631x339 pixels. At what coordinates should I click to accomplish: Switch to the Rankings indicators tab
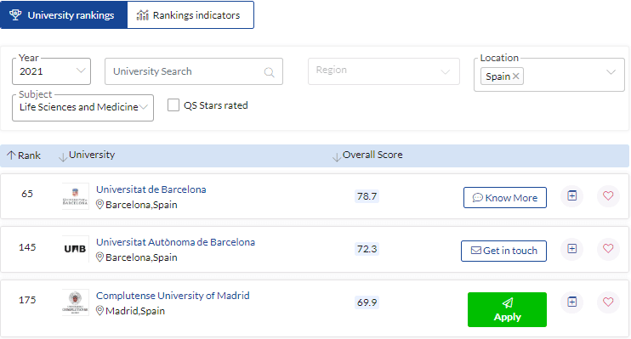tap(190, 15)
